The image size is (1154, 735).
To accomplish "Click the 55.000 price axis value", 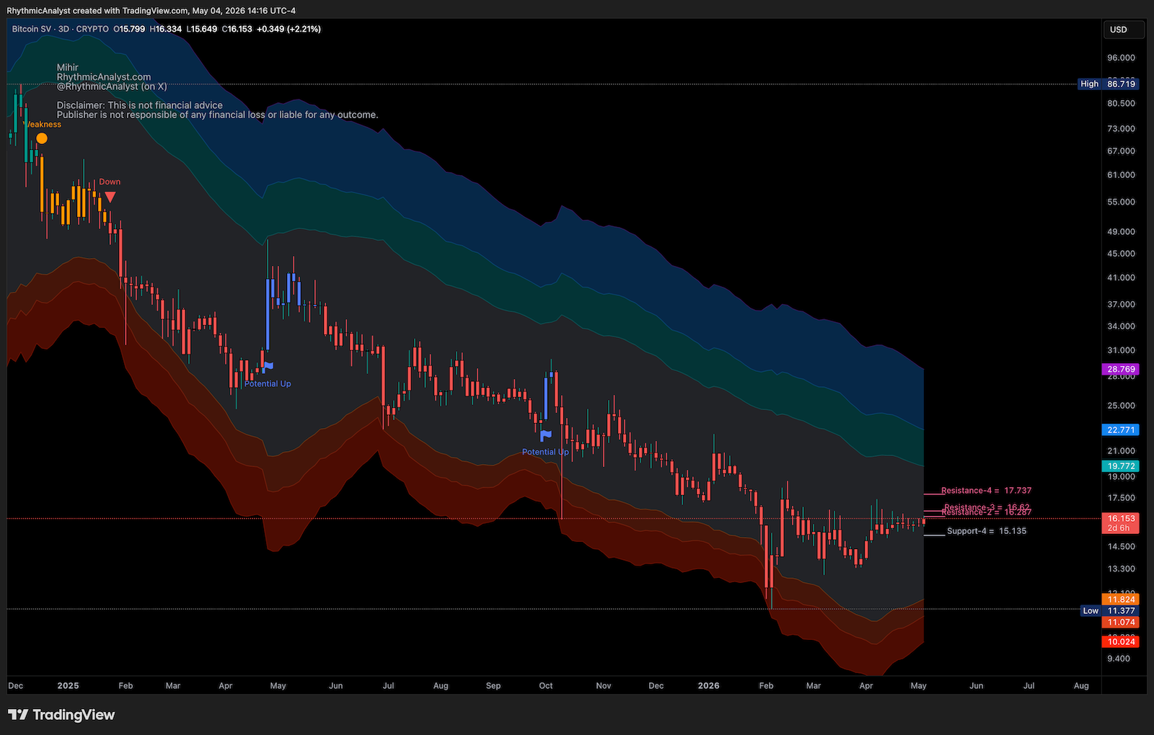I will coord(1122,202).
